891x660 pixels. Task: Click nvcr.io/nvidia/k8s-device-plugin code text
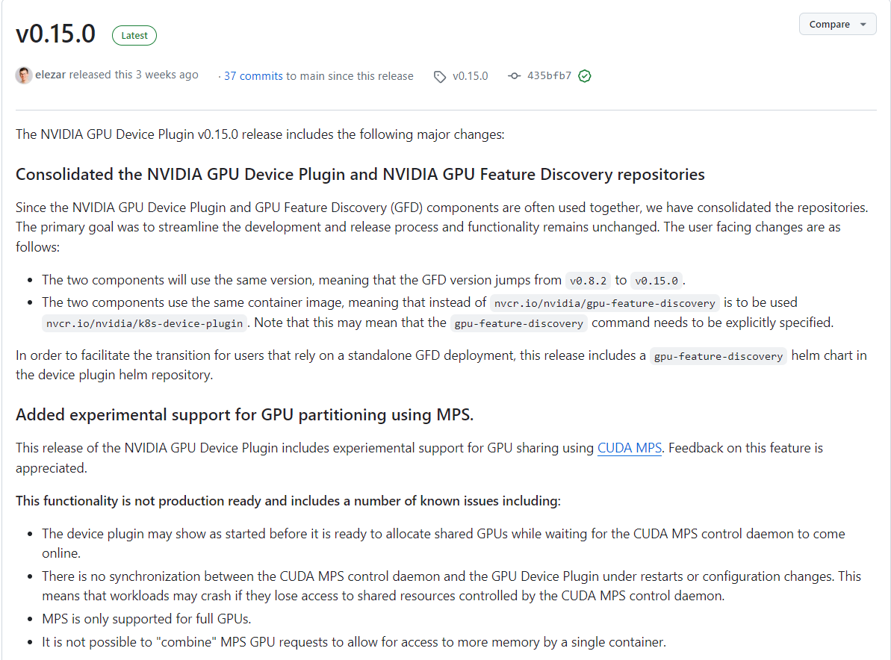click(x=144, y=323)
